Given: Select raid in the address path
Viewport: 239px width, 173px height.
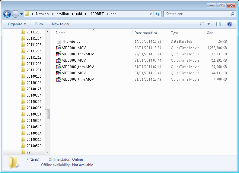Looking at the screenshot, I should pos(79,14).
